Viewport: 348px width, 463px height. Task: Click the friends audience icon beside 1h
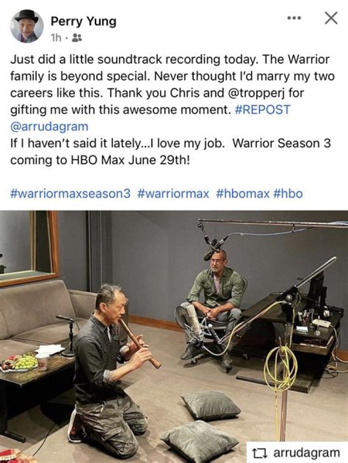click(x=77, y=38)
